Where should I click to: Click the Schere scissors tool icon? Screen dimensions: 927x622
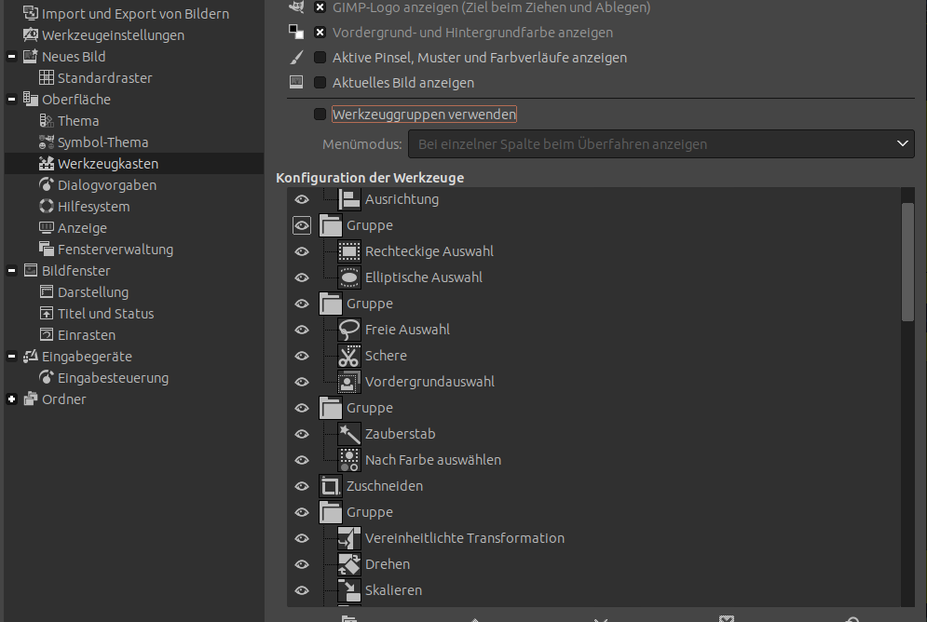[349, 356]
